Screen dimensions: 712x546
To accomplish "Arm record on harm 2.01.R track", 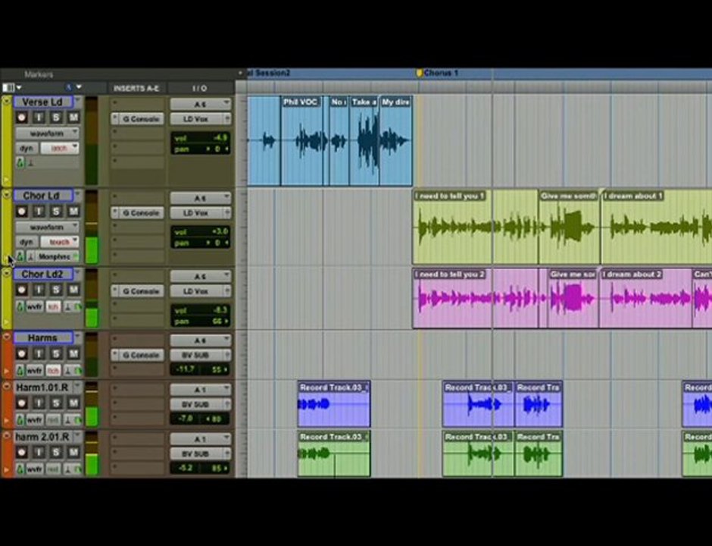I will coord(21,453).
